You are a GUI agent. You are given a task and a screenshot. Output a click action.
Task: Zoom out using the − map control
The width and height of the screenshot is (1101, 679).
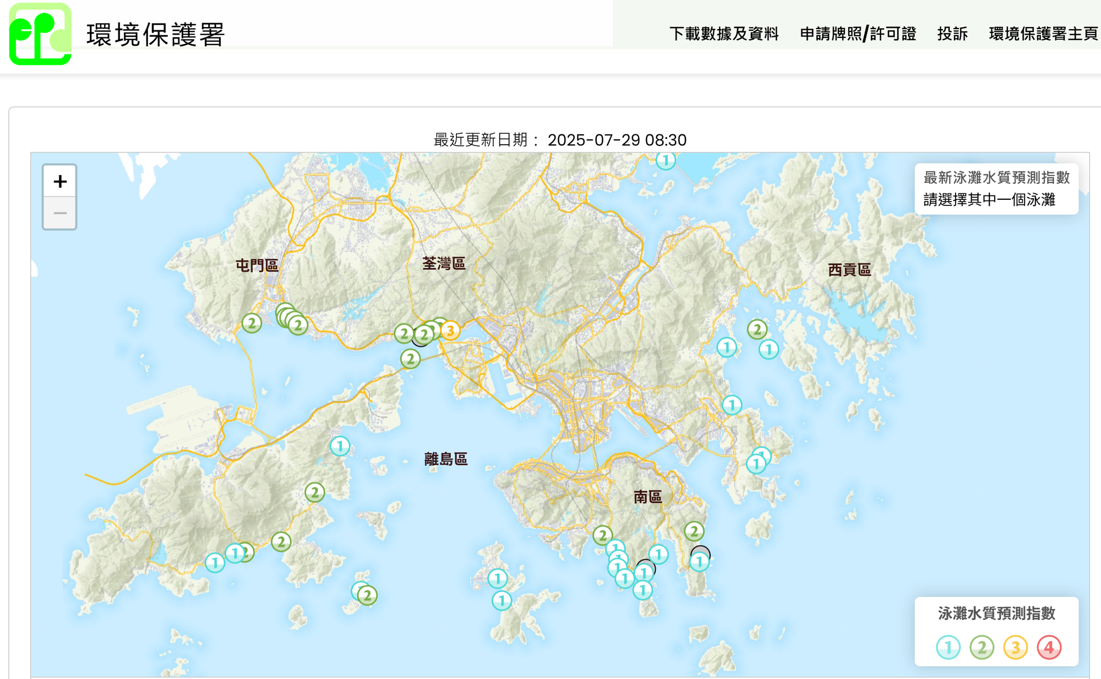60,213
